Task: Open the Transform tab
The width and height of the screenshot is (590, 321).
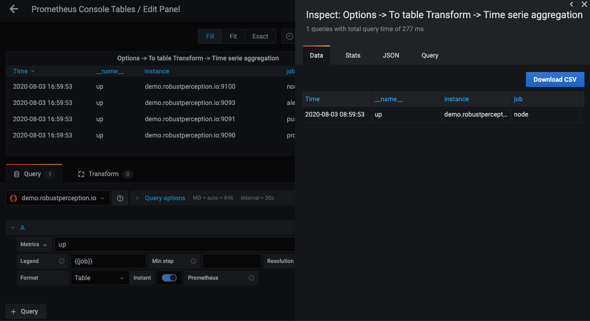Action: pyautogui.click(x=105, y=174)
